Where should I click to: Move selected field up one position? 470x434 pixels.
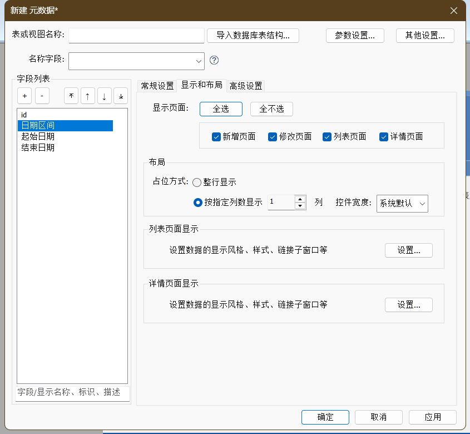(x=87, y=96)
